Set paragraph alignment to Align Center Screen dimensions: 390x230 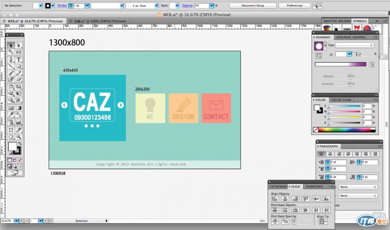330,154
